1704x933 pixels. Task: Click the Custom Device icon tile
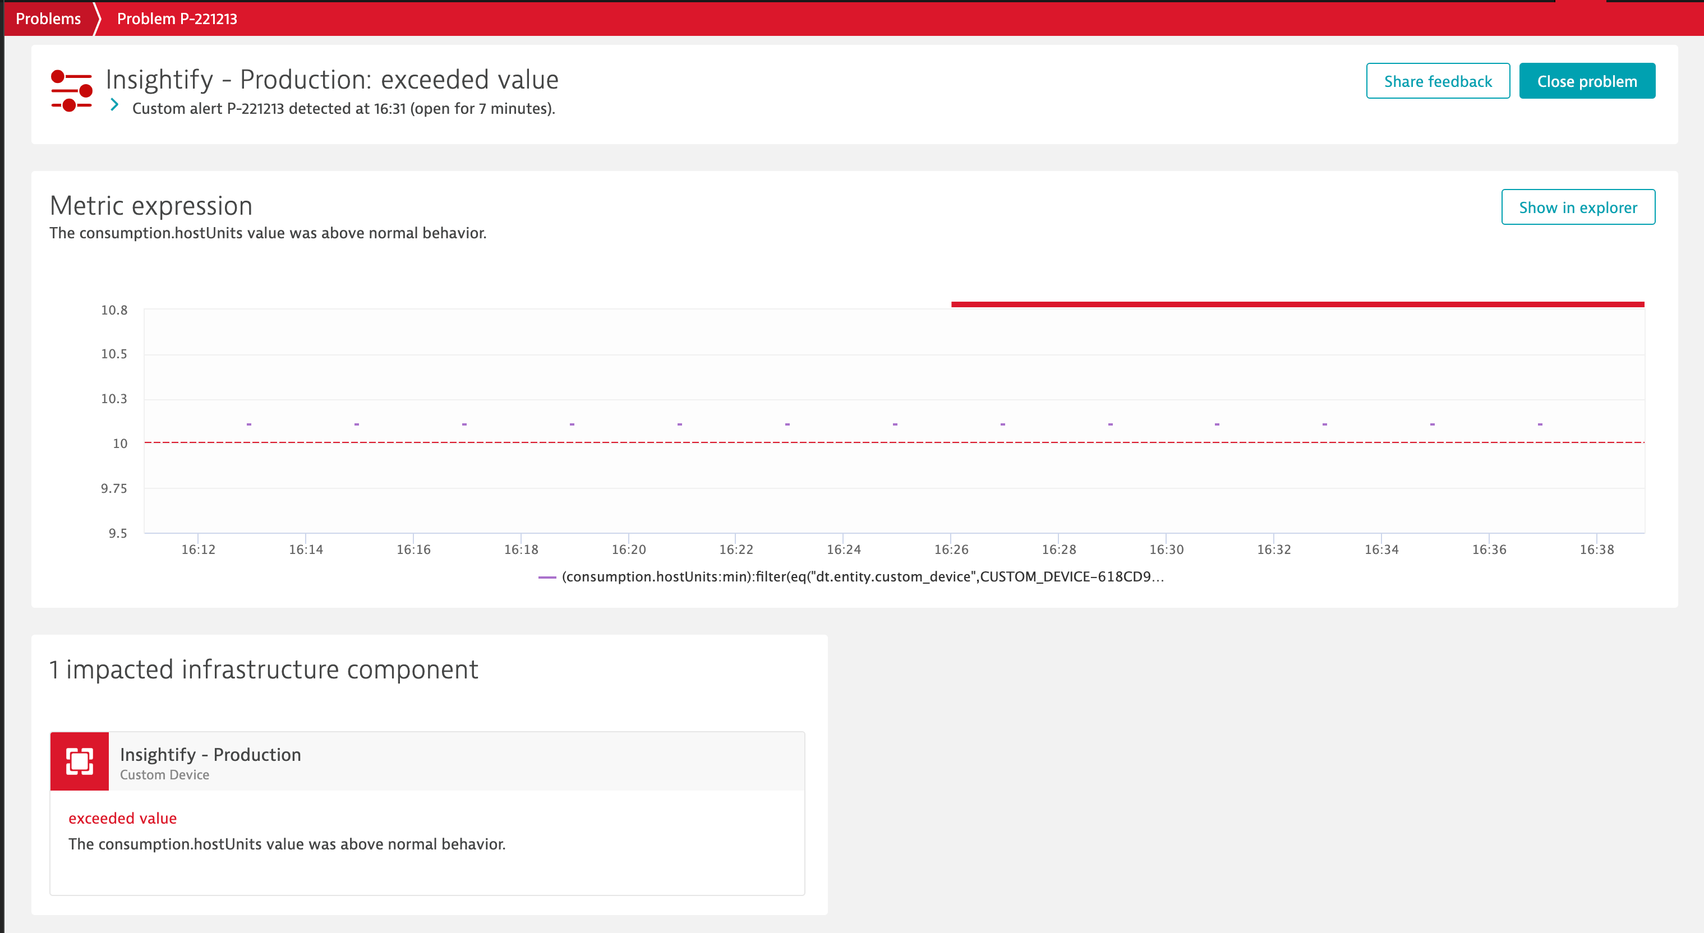click(80, 761)
